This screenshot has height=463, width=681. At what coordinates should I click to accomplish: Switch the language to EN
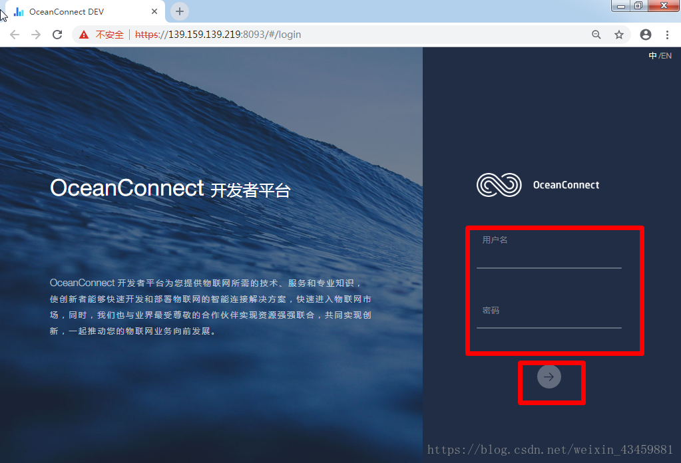click(666, 55)
